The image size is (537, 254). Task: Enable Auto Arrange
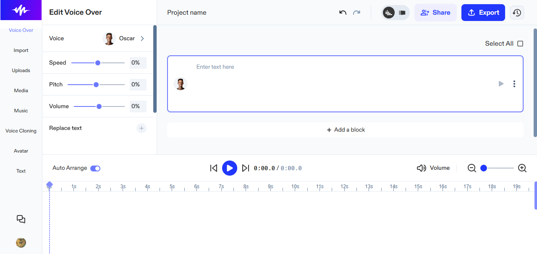point(95,168)
